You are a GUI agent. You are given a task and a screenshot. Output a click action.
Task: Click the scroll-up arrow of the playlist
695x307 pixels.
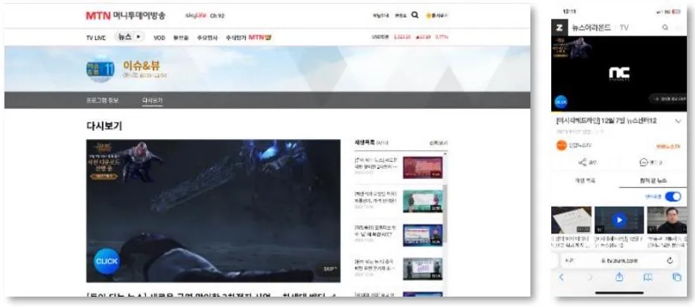point(445,154)
